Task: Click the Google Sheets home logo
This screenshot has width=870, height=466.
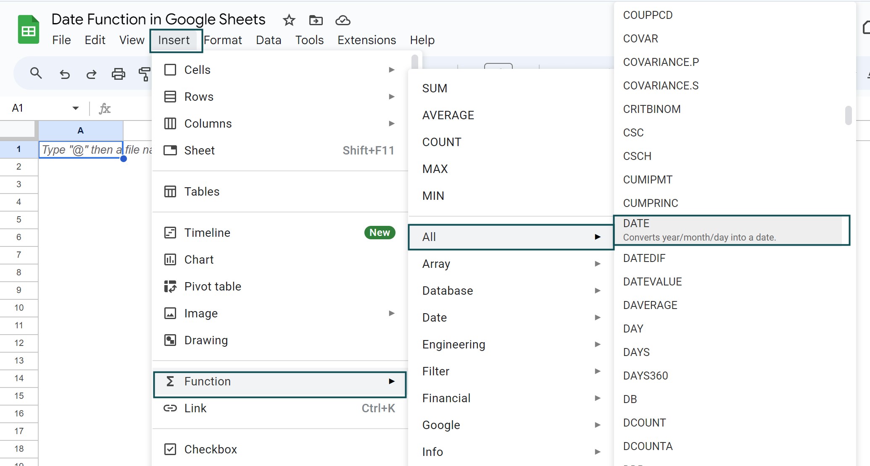Action: [28, 29]
